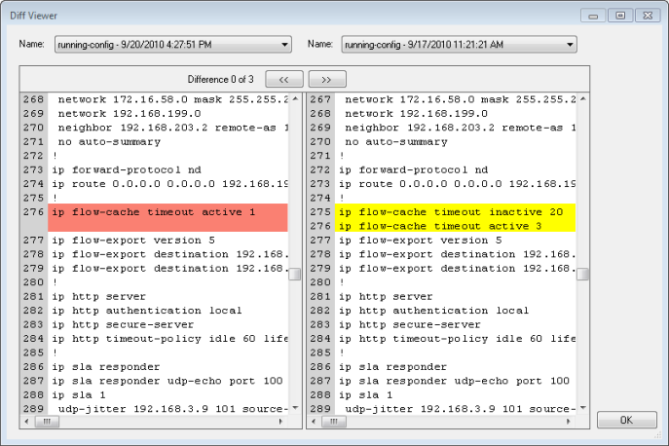Click left line 271 'no auto-summary'
This screenshot has height=446, width=669.
tap(109, 142)
